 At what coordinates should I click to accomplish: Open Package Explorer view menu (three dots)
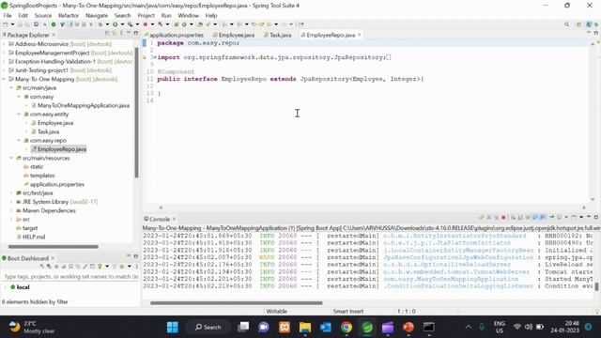[x=121, y=34]
